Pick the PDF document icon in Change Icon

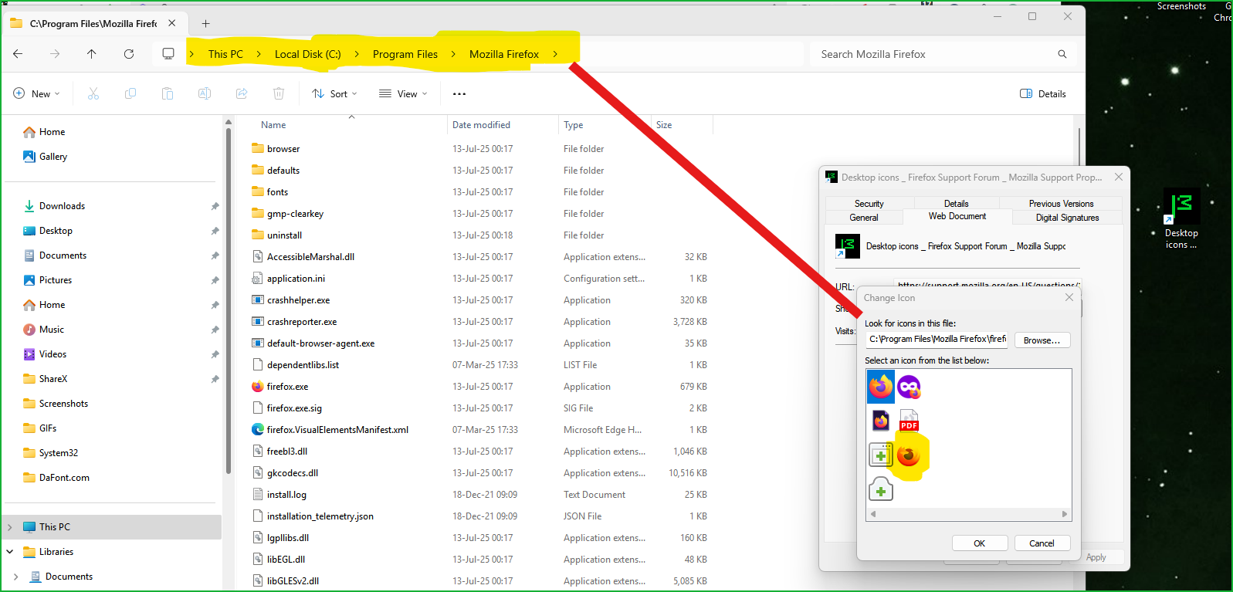pos(909,421)
